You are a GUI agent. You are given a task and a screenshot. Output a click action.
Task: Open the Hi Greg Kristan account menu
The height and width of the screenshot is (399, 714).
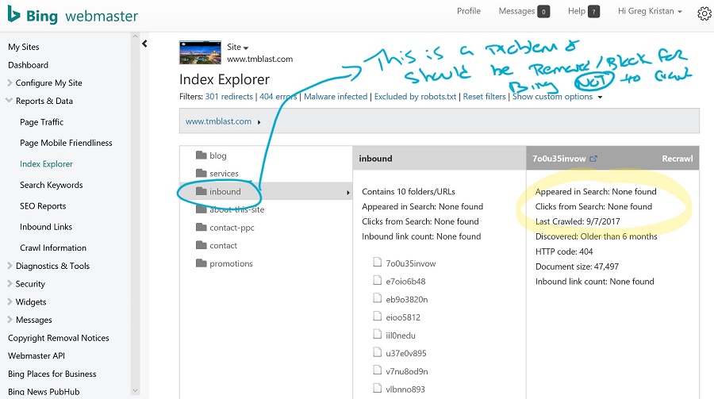point(650,11)
